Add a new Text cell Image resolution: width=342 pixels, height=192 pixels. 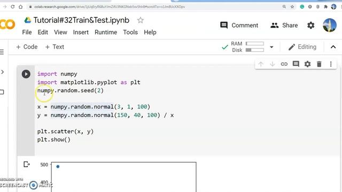pyautogui.click(x=55, y=47)
